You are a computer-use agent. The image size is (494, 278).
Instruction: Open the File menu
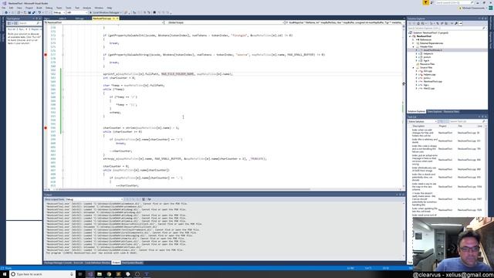pos(3,8)
